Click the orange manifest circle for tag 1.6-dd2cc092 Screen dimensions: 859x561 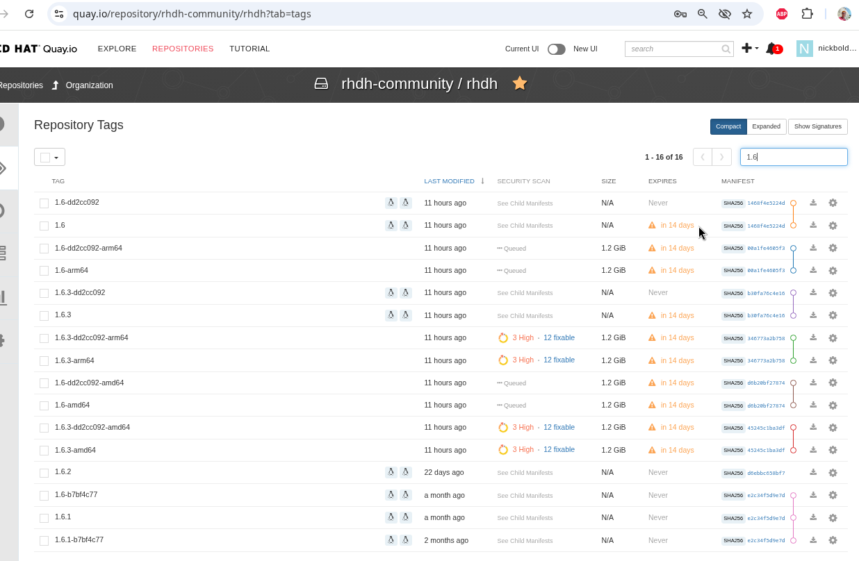[793, 203]
